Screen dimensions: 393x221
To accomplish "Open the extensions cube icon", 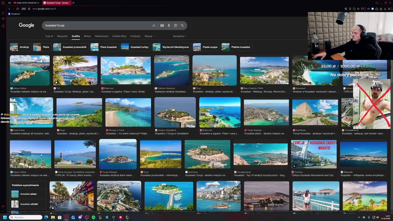I will (x=377, y=9).
